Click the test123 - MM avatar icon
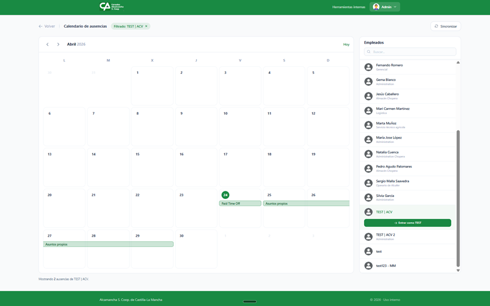 [369, 266]
